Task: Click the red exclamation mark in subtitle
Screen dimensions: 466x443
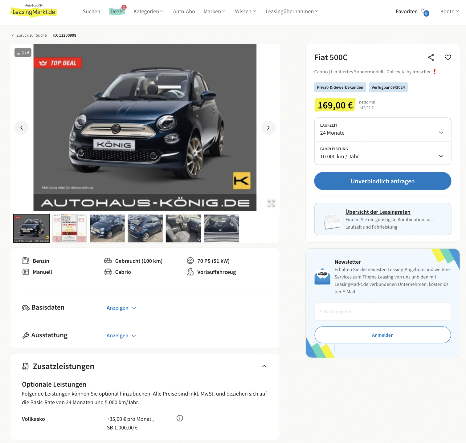Action: pyautogui.click(x=435, y=71)
